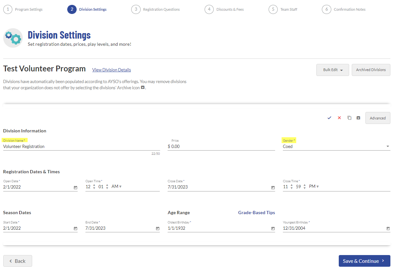393x269 pixels.
Task: Click the Archived Divisions button
Action: coord(371,70)
